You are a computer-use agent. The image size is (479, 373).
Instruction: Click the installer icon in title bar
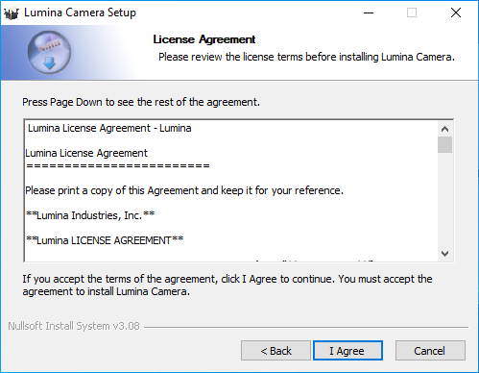[12, 13]
